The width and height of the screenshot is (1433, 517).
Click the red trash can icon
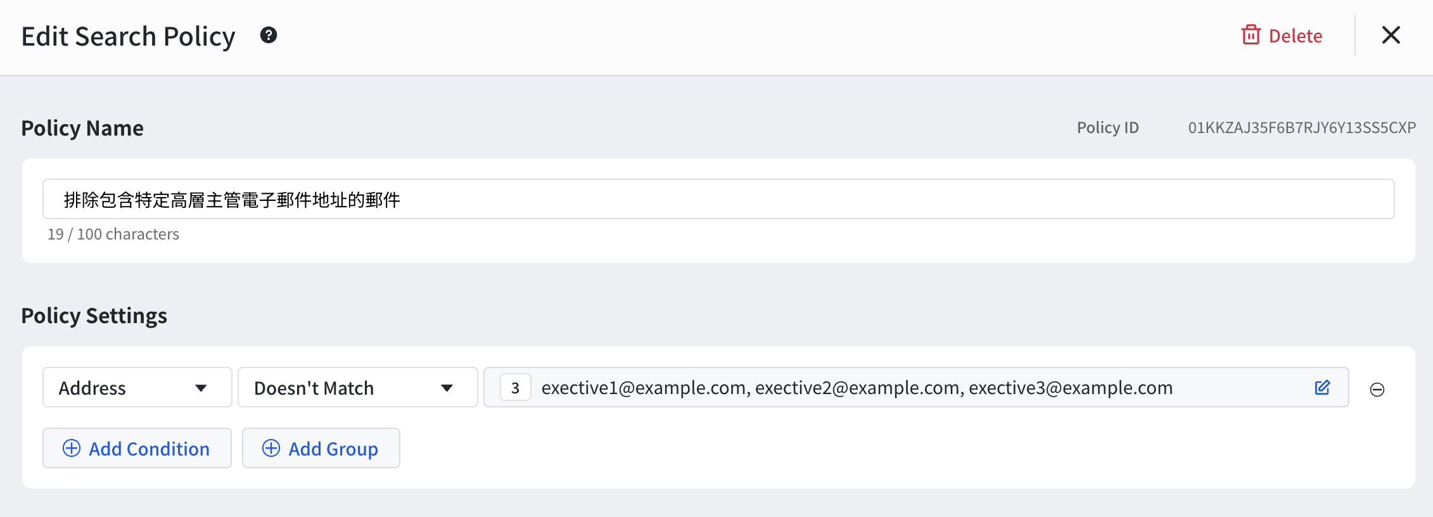pos(1251,35)
